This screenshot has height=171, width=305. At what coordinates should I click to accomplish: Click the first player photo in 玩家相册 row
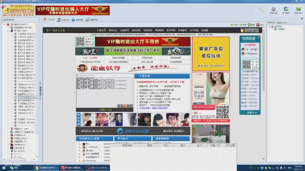(x=88, y=120)
